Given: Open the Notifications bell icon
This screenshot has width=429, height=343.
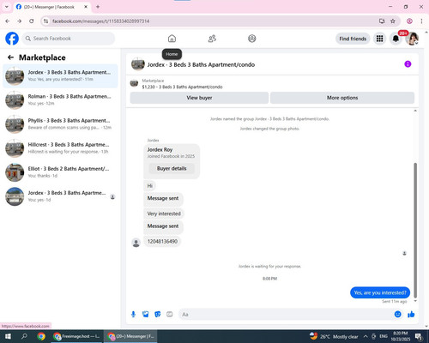Looking at the screenshot, I should click(x=396, y=39).
